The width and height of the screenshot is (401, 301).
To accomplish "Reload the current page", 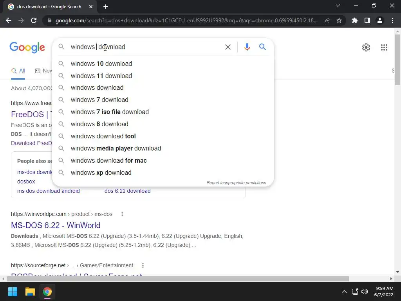I will (x=34, y=20).
